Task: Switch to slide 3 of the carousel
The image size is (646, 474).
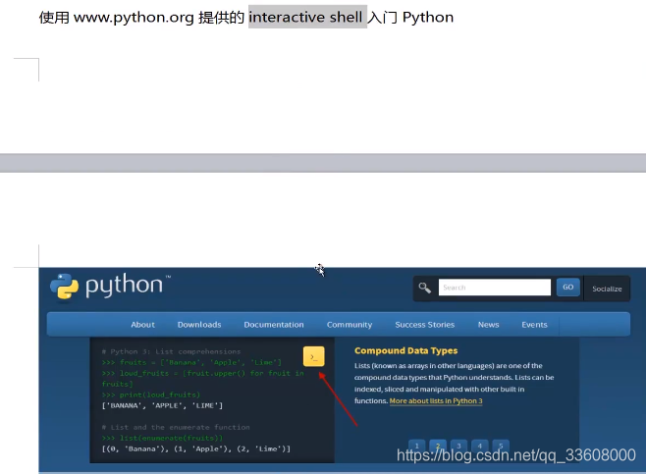Action: click(458, 446)
